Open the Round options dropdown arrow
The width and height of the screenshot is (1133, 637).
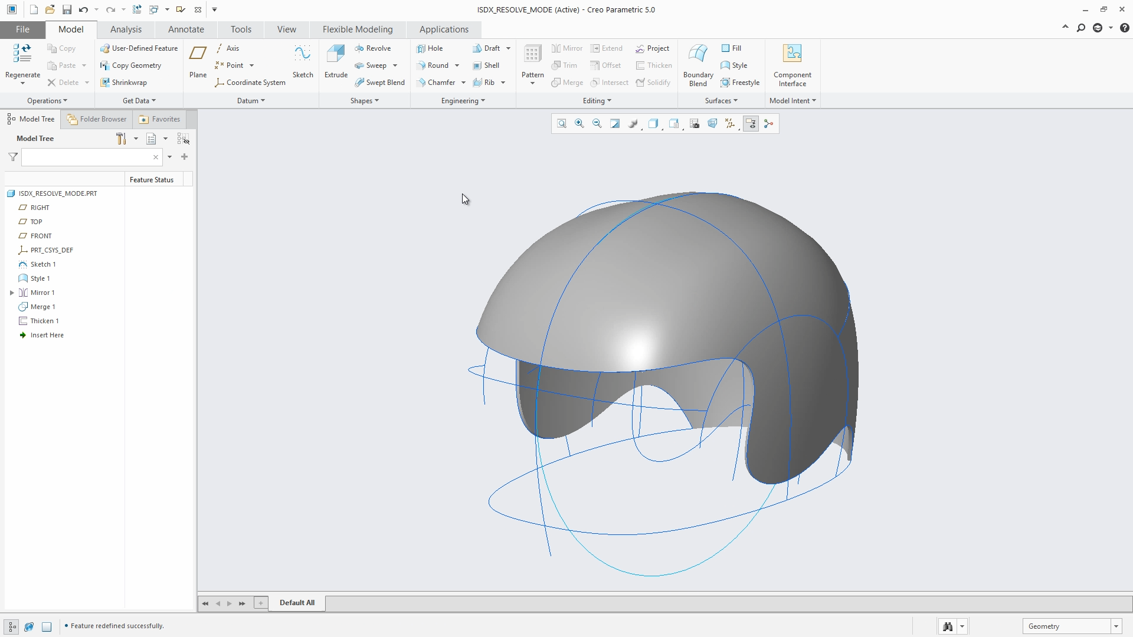click(x=457, y=65)
